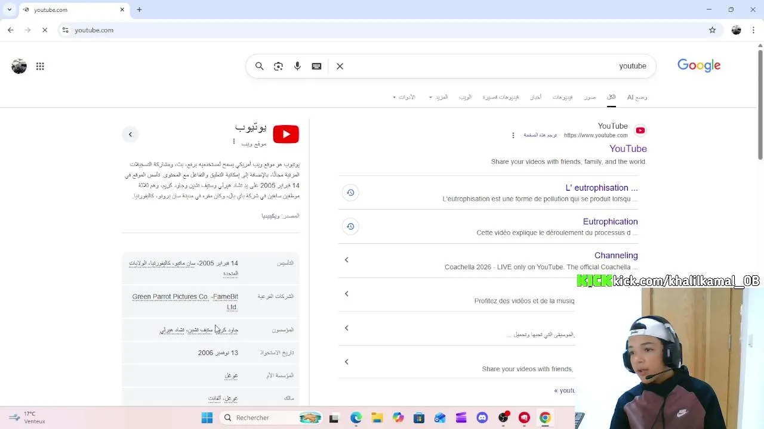This screenshot has height=429, width=764.
Task: Select the الكل (All) tab
Action: pos(611,97)
